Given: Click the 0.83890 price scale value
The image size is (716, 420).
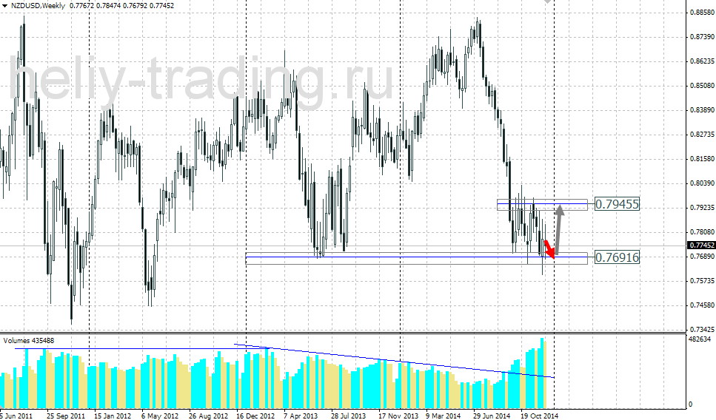Looking at the screenshot, I should (703, 110).
